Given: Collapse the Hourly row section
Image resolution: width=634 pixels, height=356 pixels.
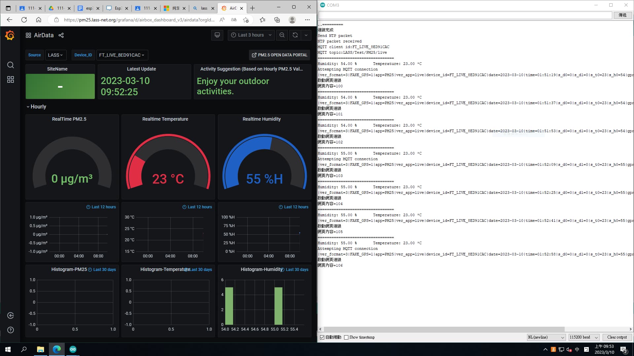Looking at the screenshot, I should tap(36, 106).
